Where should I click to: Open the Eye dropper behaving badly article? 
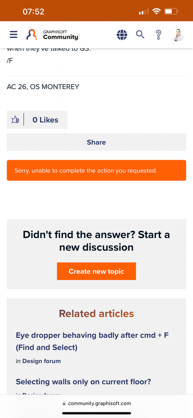click(92, 341)
